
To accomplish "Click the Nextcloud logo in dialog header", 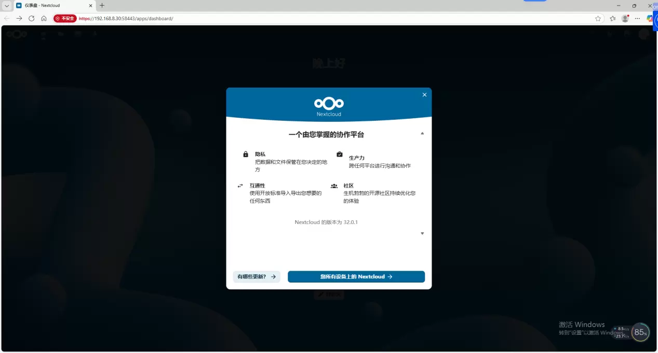I will point(329,103).
